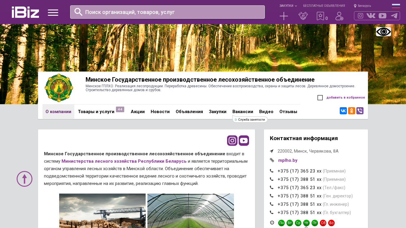Open the greenhouse photo thumbnail
The image size is (406, 228).
(191, 211)
